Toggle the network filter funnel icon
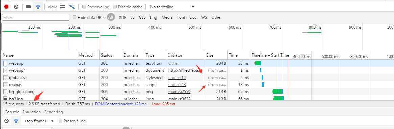394x129 pixels. pos(38,7)
